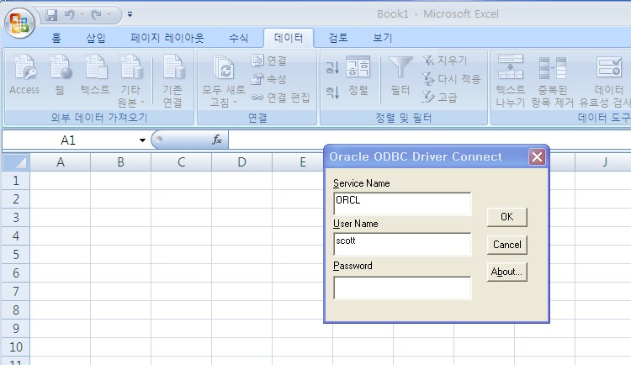This screenshot has width=631, height=365.
Task: Toggle the 필터 filter funnel
Action: click(400, 76)
